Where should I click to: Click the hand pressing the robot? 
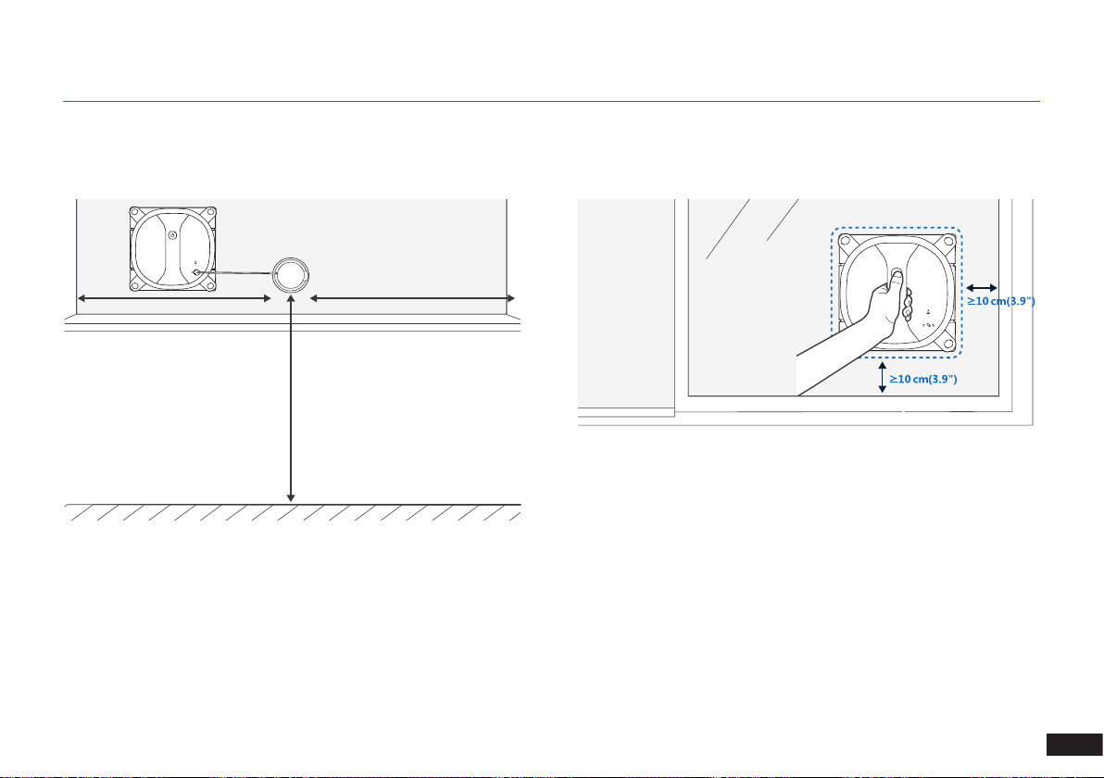(x=854, y=332)
